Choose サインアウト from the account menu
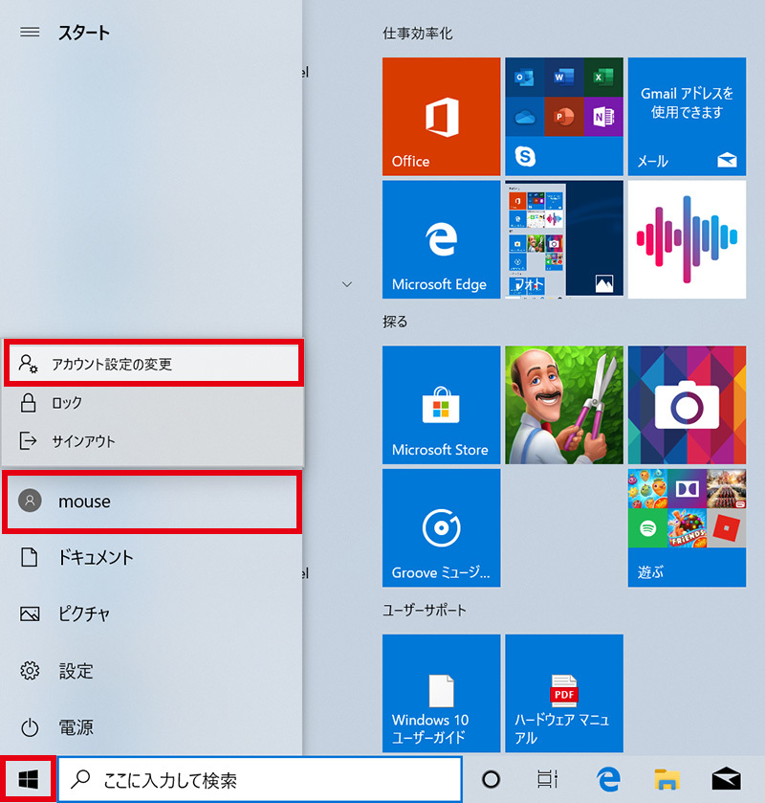The image size is (765, 803). (x=154, y=441)
